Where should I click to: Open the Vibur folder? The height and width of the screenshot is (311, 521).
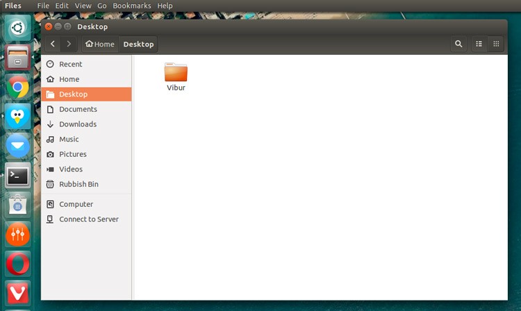[176, 72]
